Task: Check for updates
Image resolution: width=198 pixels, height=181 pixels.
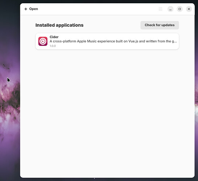Action: tap(160, 25)
